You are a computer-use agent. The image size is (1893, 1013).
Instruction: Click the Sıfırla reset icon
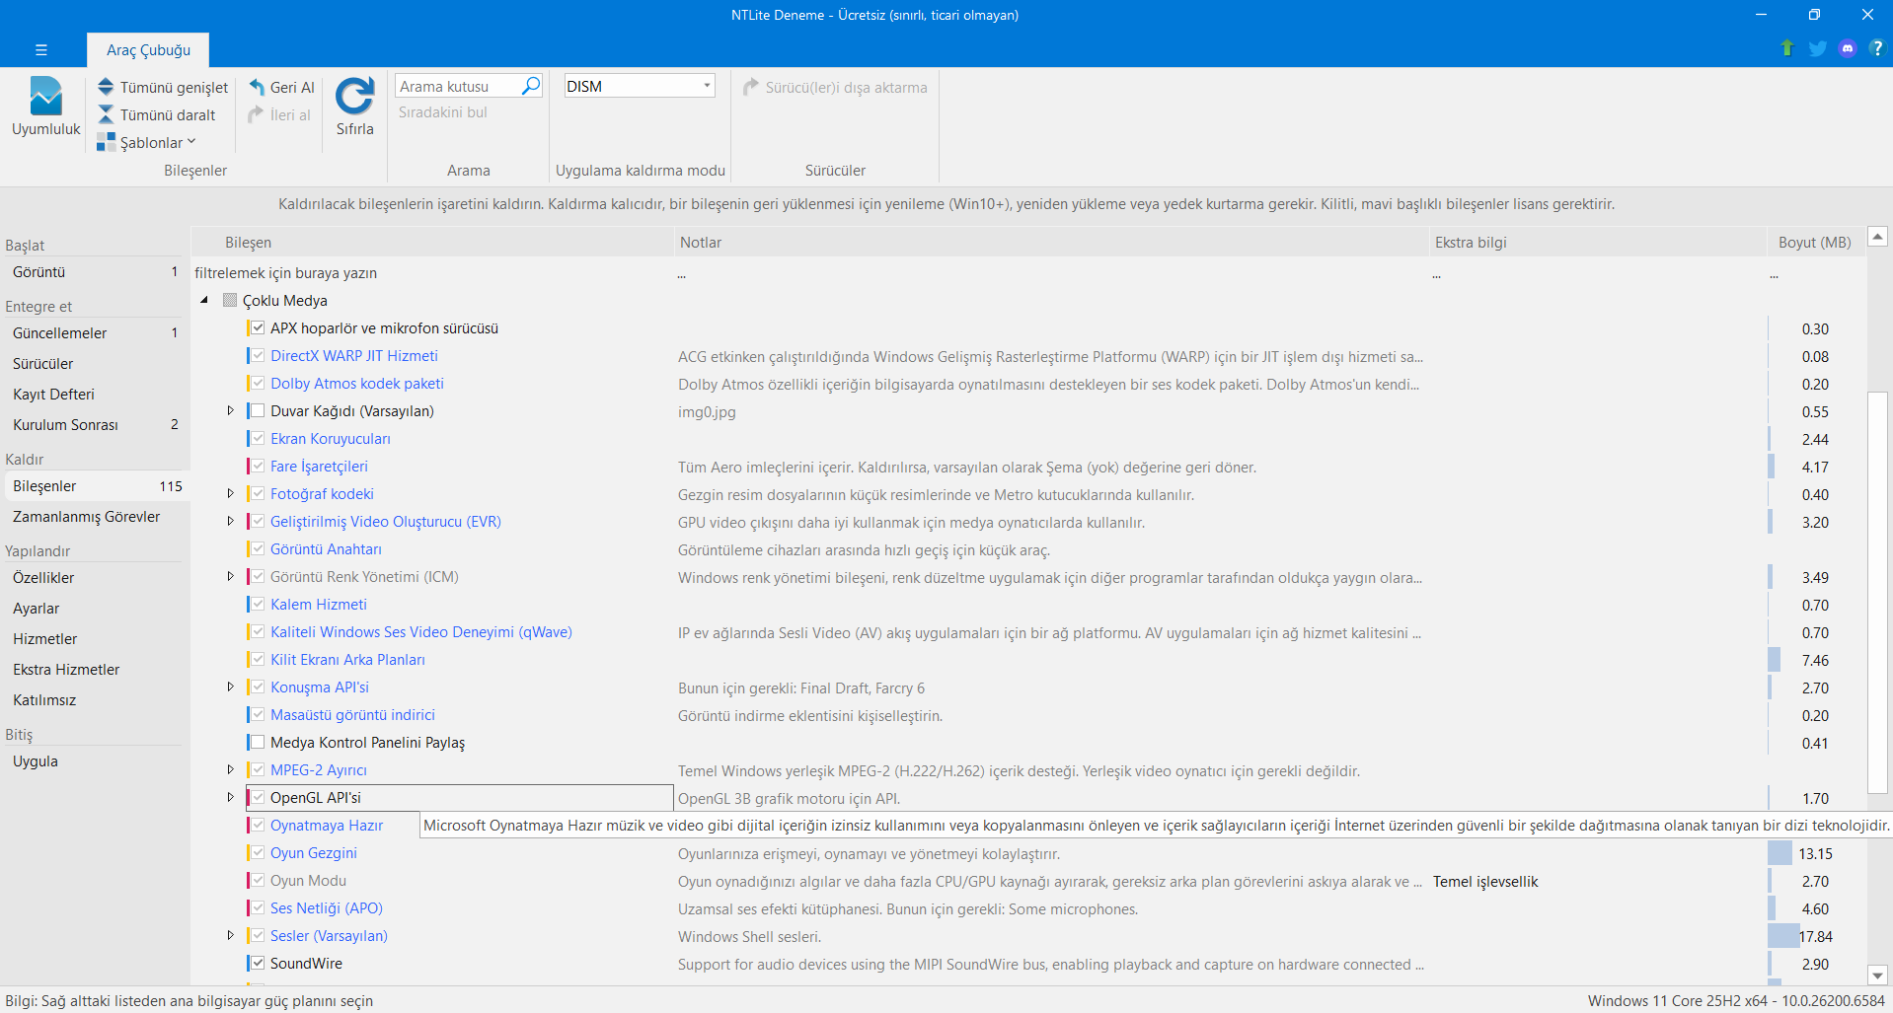point(354,96)
